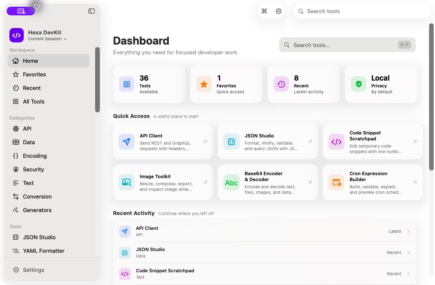Image resolution: width=435 pixels, height=285 pixels.
Task: Click the arrow on Code Snippet Scratchpad card
Action: pos(415,142)
